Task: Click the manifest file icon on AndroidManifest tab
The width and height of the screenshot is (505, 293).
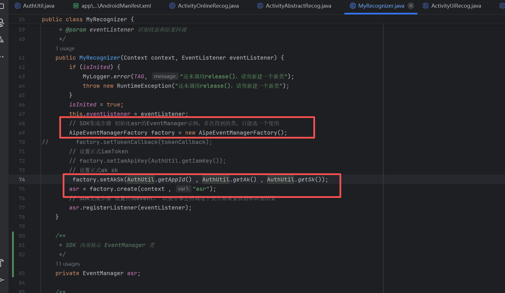Action: [x=76, y=6]
